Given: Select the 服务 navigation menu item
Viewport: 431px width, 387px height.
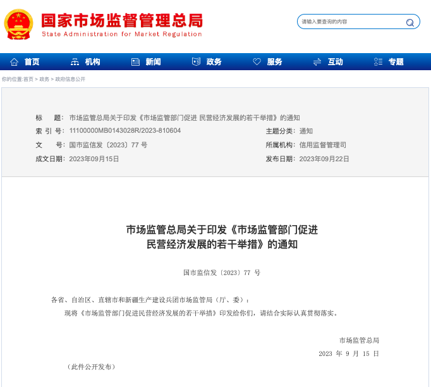Looking at the screenshot, I should [274, 62].
